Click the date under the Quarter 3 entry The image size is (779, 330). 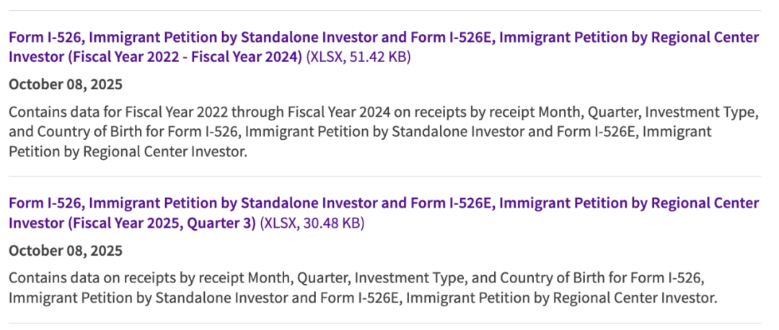(66, 251)
